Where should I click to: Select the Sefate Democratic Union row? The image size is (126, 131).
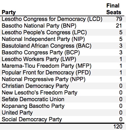[x=63, y=99]
